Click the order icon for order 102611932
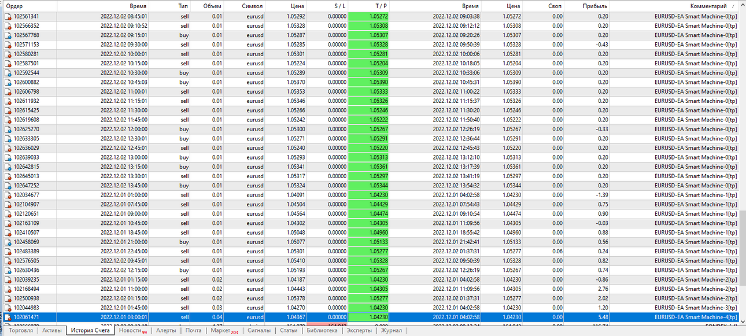 click(8, 101)
